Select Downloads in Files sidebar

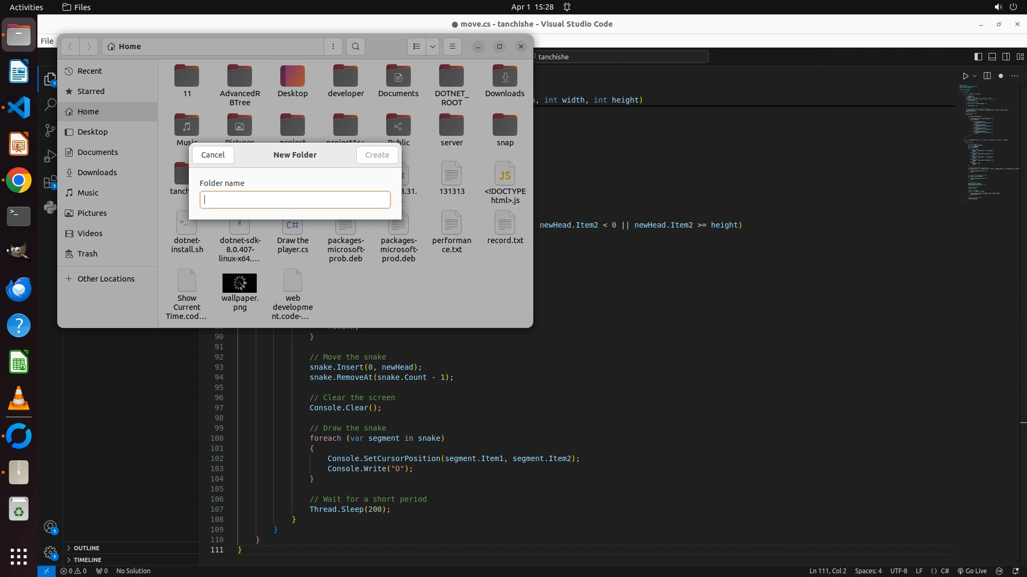coord(97,173)
